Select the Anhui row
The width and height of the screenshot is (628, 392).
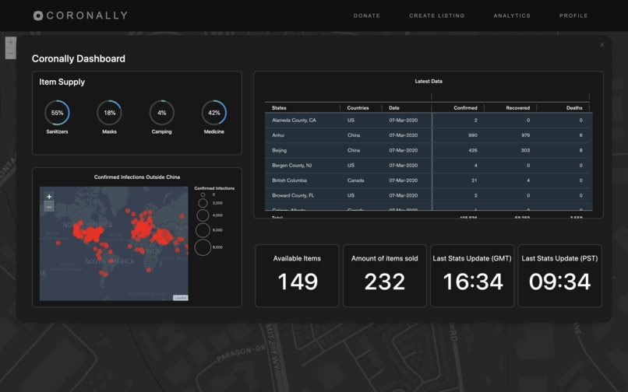429,135
